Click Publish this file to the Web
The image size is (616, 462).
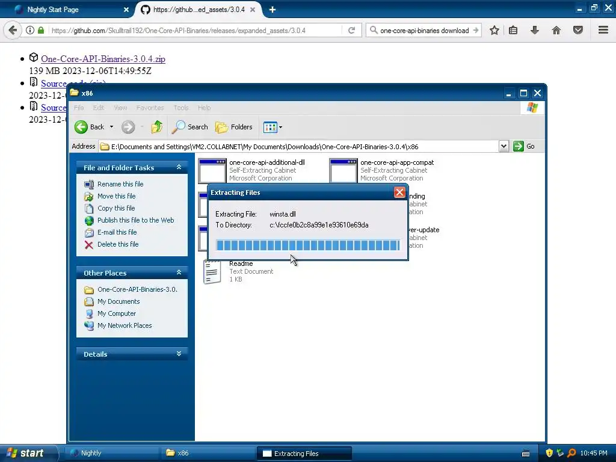click(135, 220)
